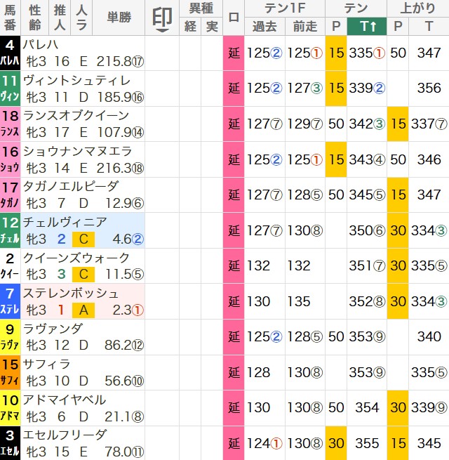Click the 上がり P column header
Image resolution: width=449 pixels, height=460 pixels.
point(398,27)
